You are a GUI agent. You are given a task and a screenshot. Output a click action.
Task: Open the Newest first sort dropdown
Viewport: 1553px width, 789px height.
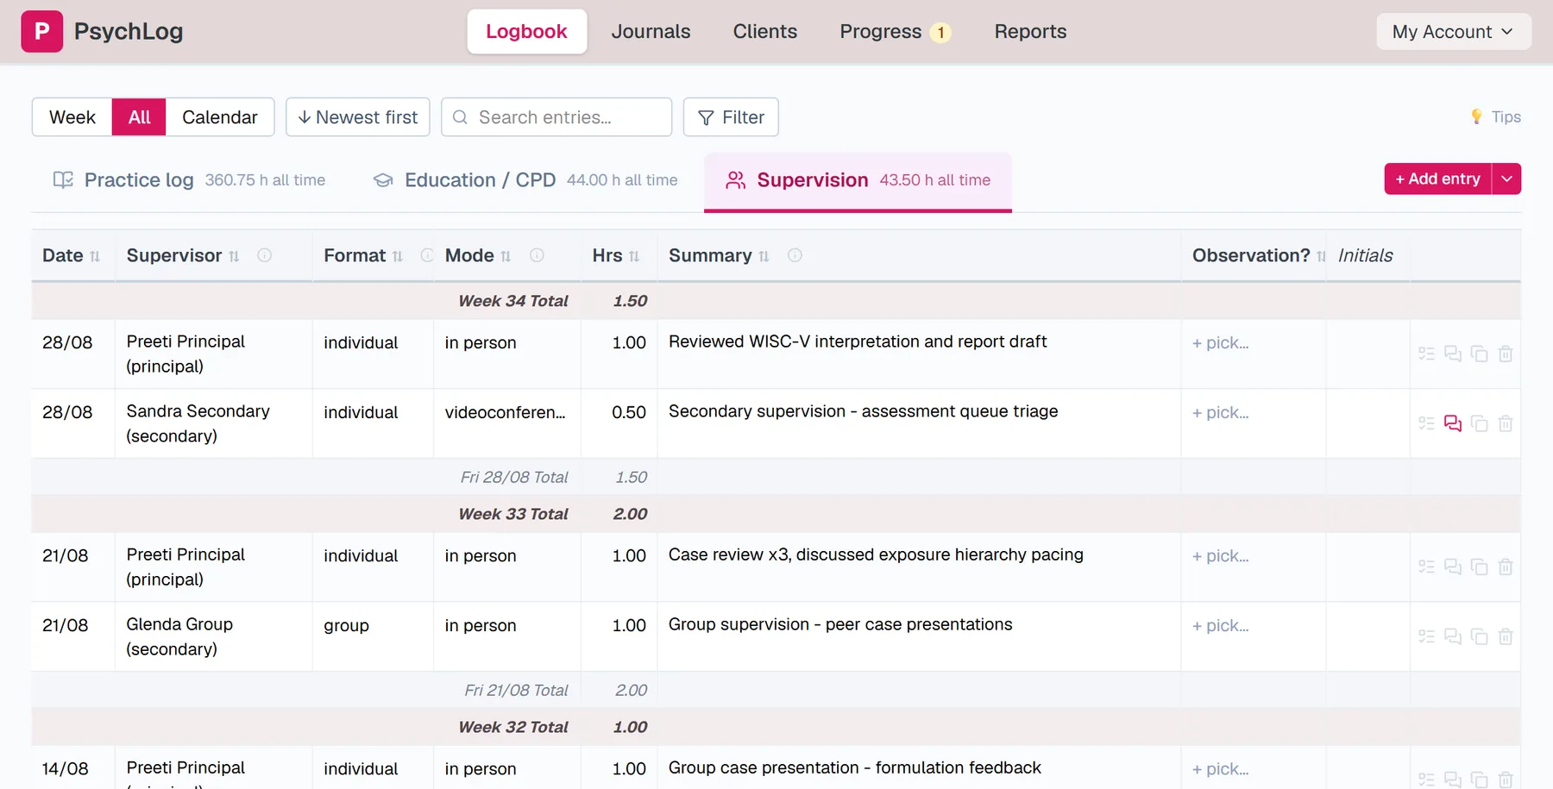358,117
